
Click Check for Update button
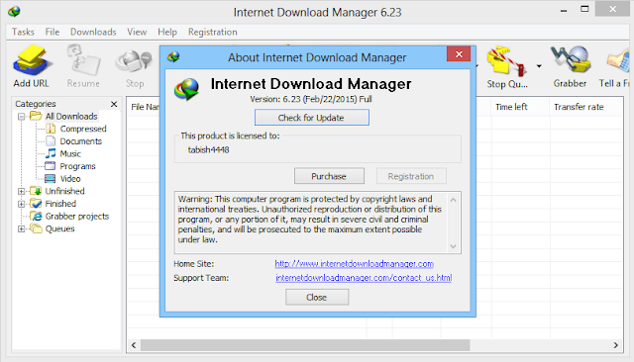tap(311, 118)
